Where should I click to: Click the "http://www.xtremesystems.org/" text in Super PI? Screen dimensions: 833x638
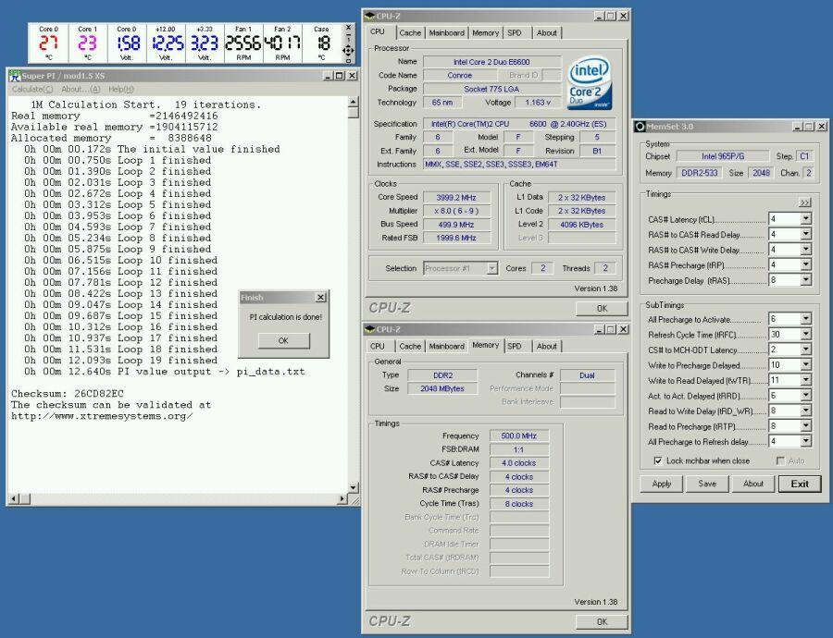102,416
